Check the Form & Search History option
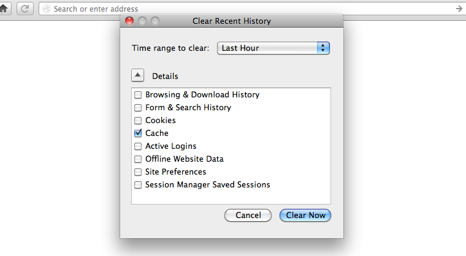This screenshot has width=466, height=256. pos(138,108)
